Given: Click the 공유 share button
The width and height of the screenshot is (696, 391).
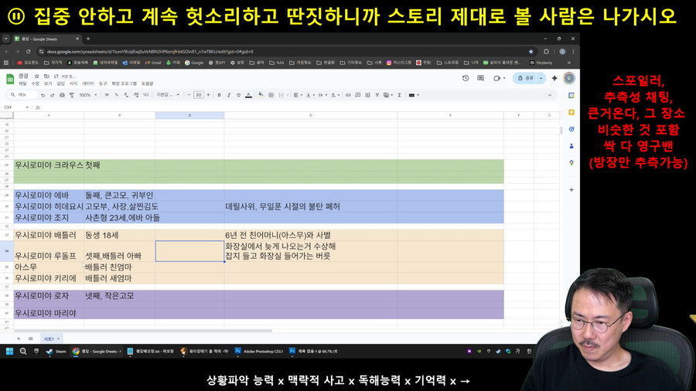Looking at the screenshot, I should click(x=530, y=78).
